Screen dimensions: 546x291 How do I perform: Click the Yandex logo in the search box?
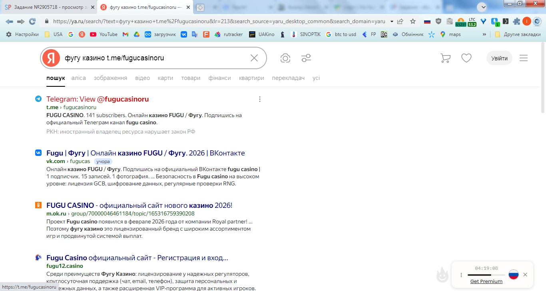point(51,58)
